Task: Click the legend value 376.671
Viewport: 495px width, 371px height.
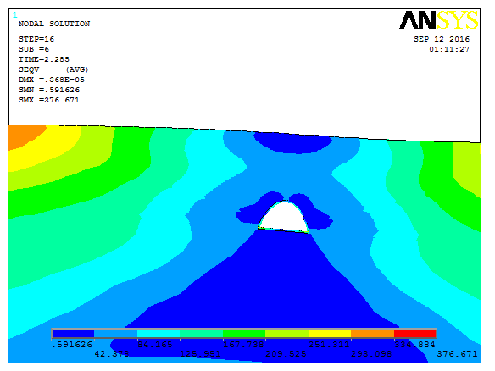Action: 457,354
